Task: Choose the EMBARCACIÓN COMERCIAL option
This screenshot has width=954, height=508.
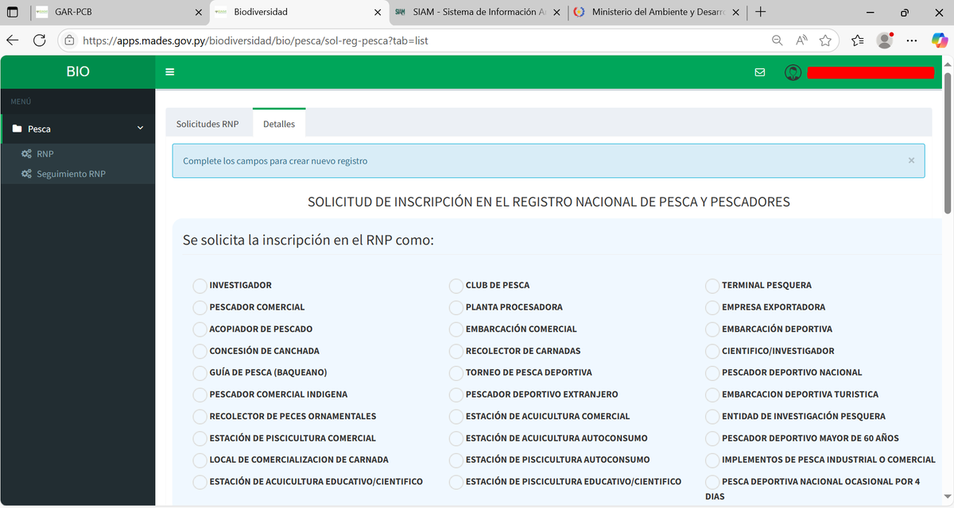Action: (x=456, y=329)
